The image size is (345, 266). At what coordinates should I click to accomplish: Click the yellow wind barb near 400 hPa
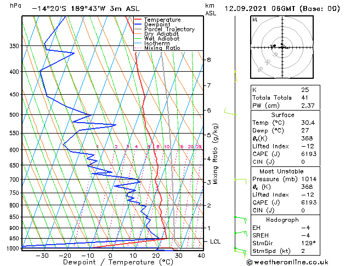pos(236,77)
